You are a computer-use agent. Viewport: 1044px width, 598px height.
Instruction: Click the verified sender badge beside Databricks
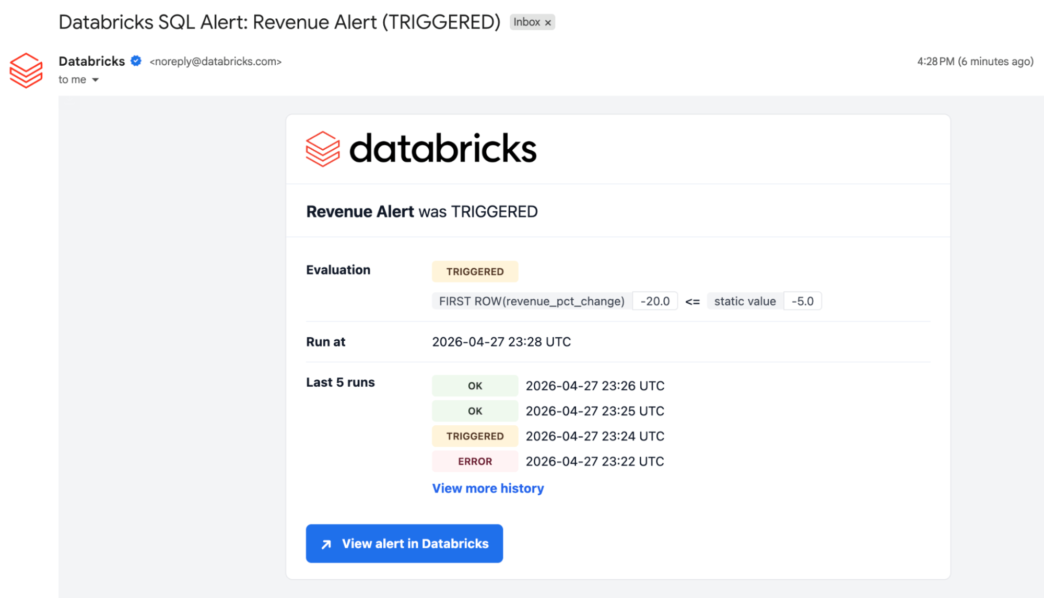(136, 61)
